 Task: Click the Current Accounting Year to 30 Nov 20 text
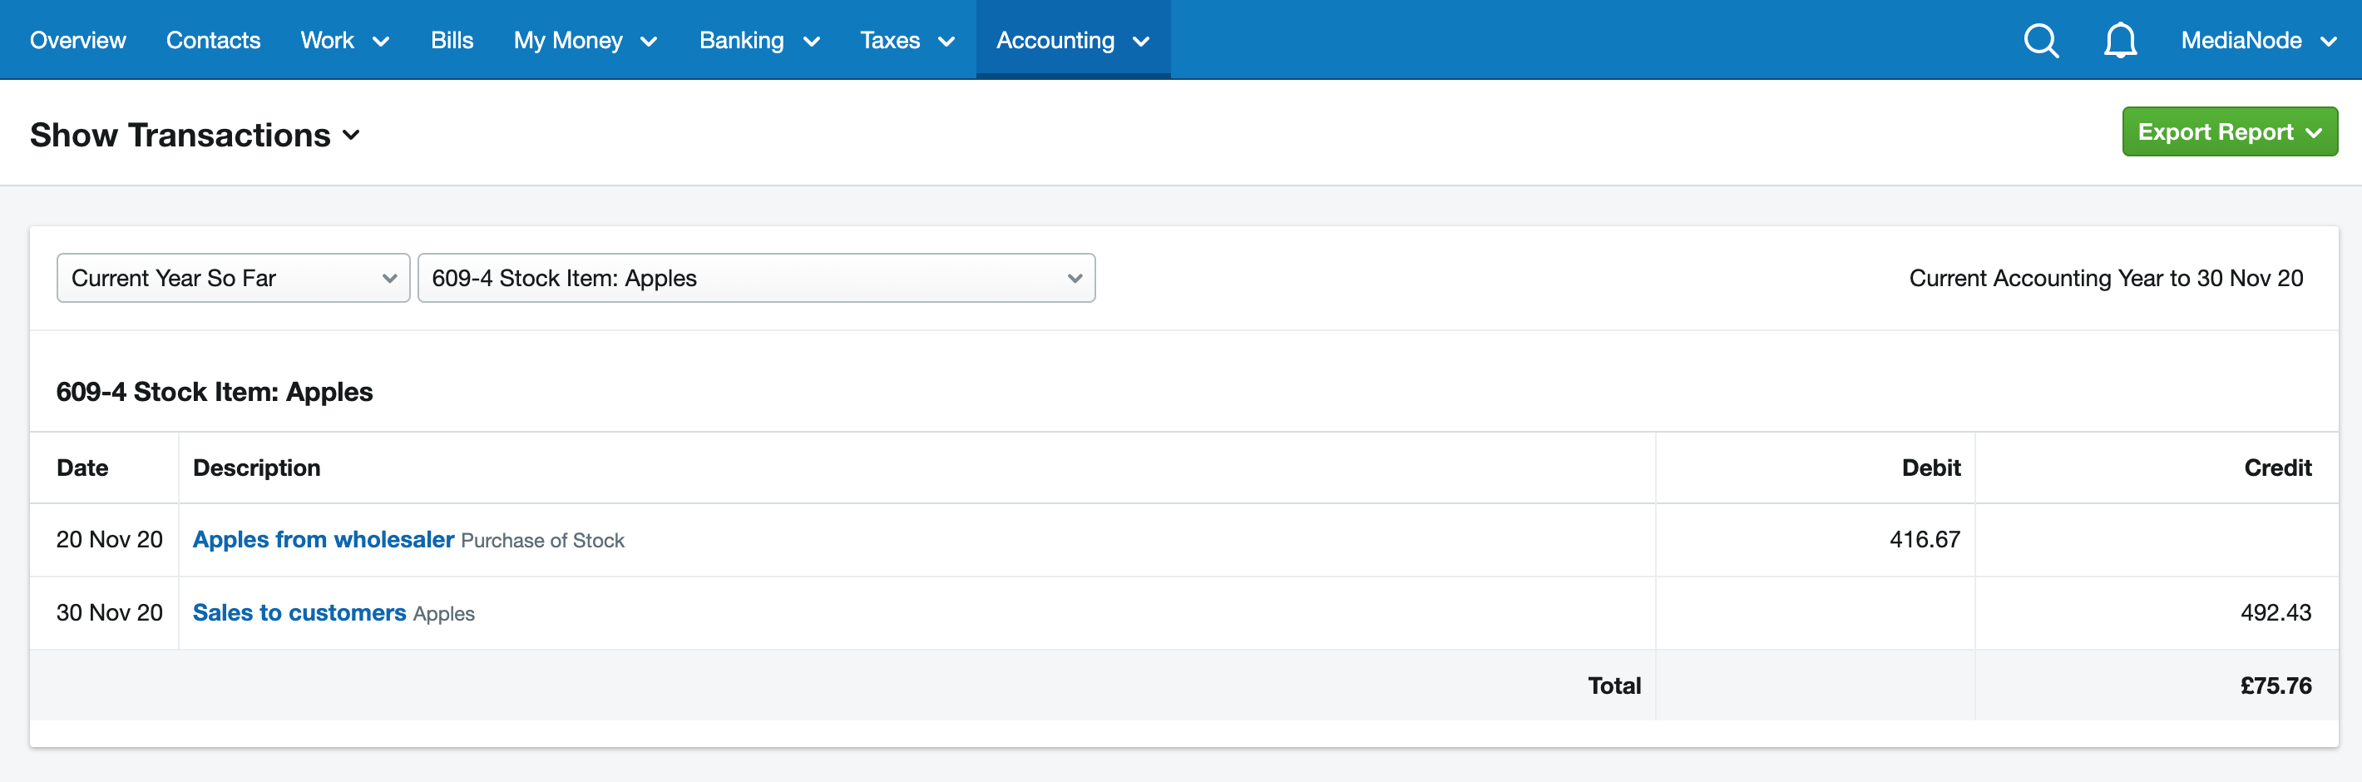(x=2106, y=279)
